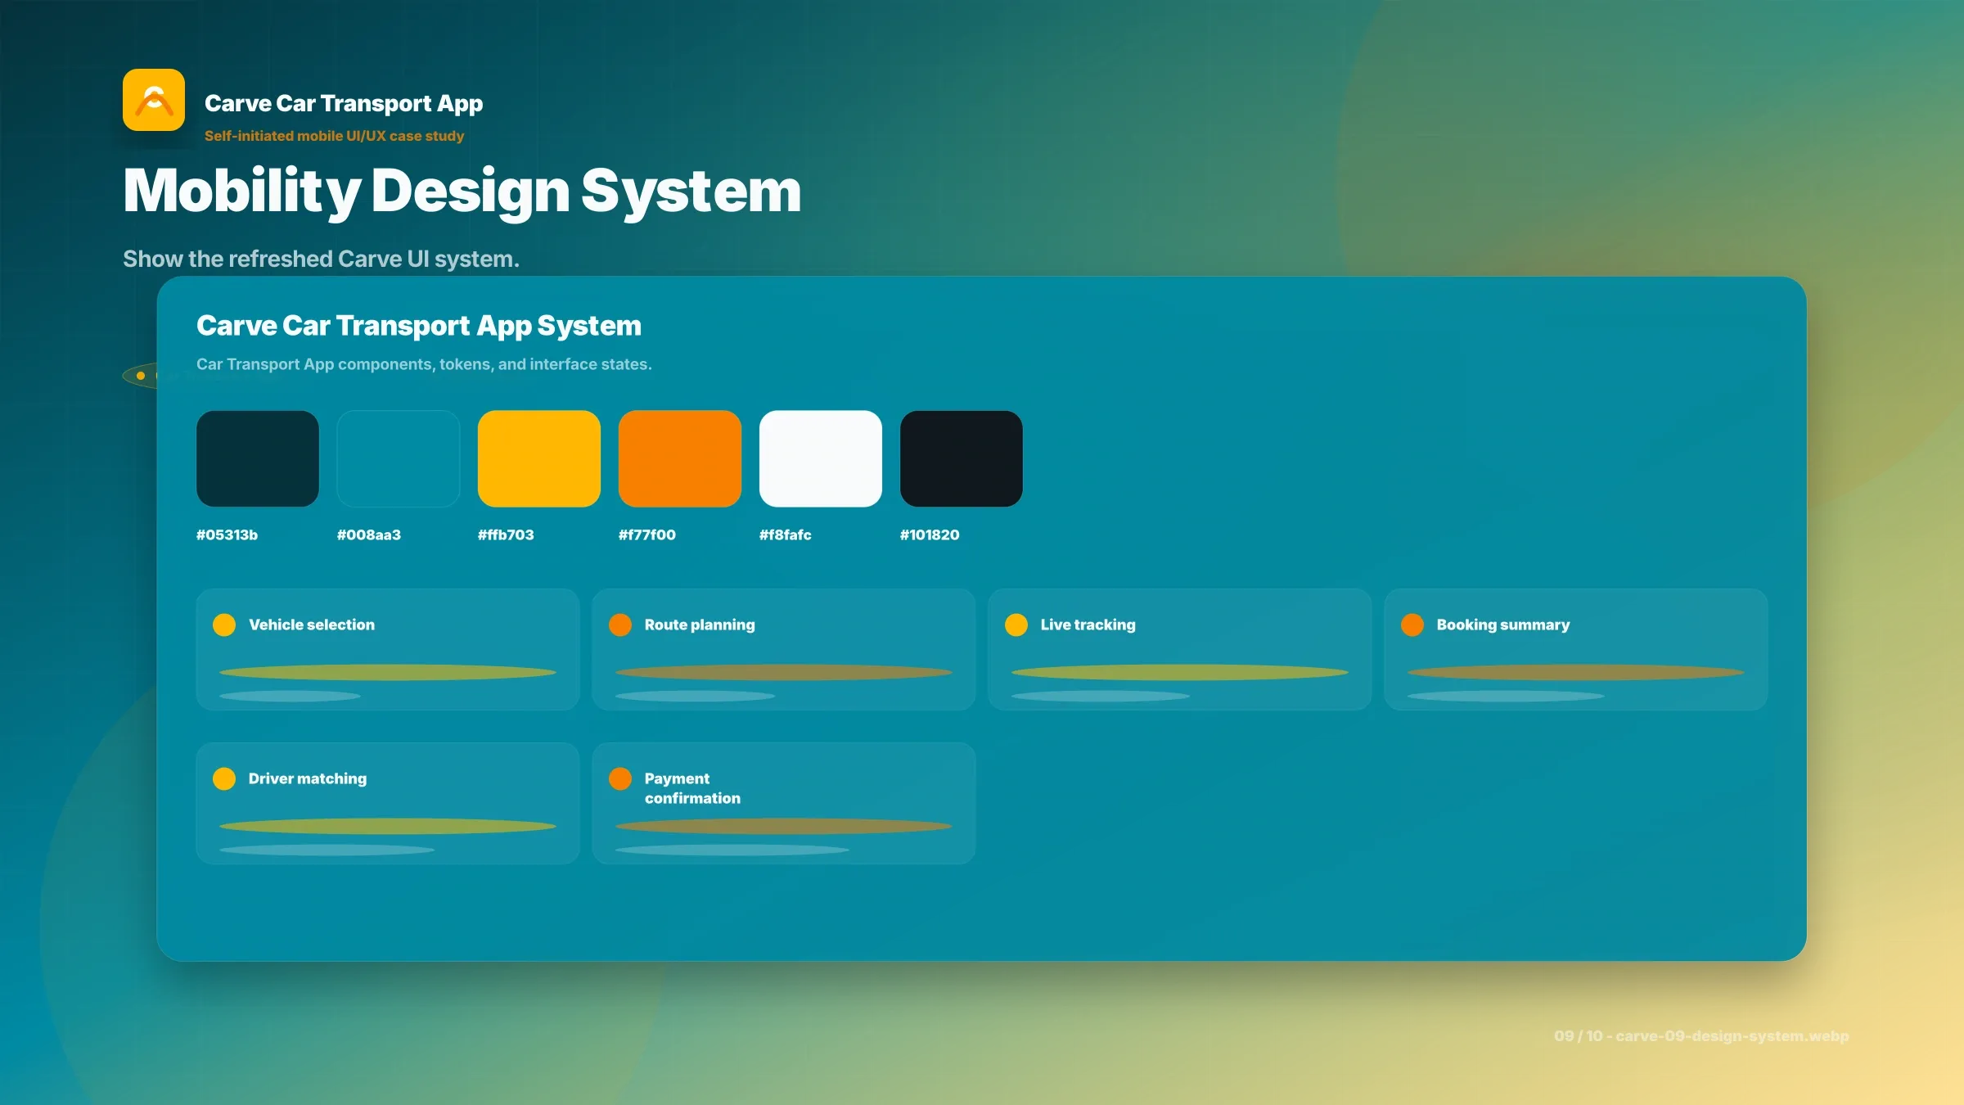
Task: Click the #008aa3 hex label
Action: click(x=369, y=534)
